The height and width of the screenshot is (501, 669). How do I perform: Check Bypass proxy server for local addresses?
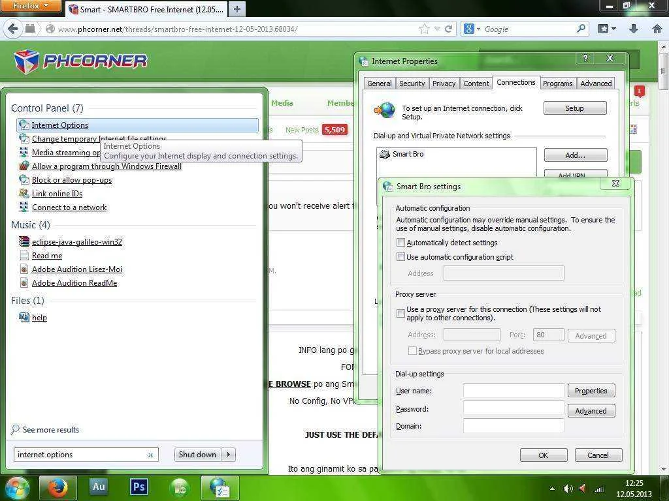(412, 350)
